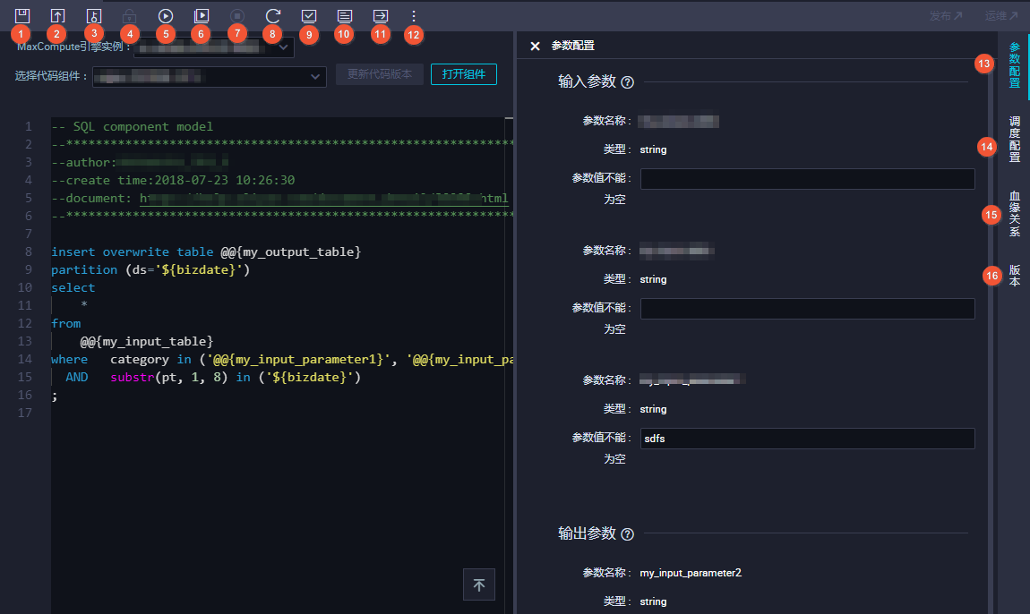Image resolution: width=1030 pixels, height=614 pixels.
Task: Open the more options three-dot menu
Action: point(413,16)
